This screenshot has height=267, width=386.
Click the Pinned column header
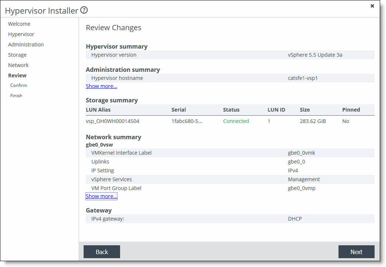click(351, 110)
